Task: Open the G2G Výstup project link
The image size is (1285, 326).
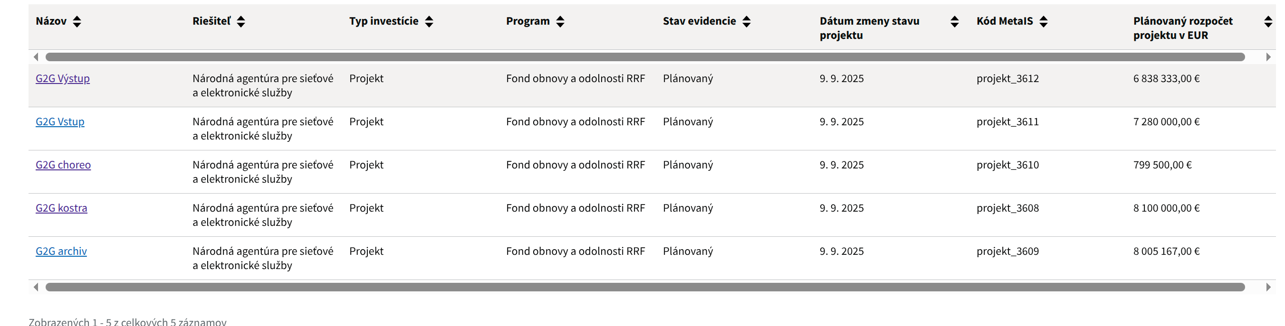Action: (x=63, y=79)
